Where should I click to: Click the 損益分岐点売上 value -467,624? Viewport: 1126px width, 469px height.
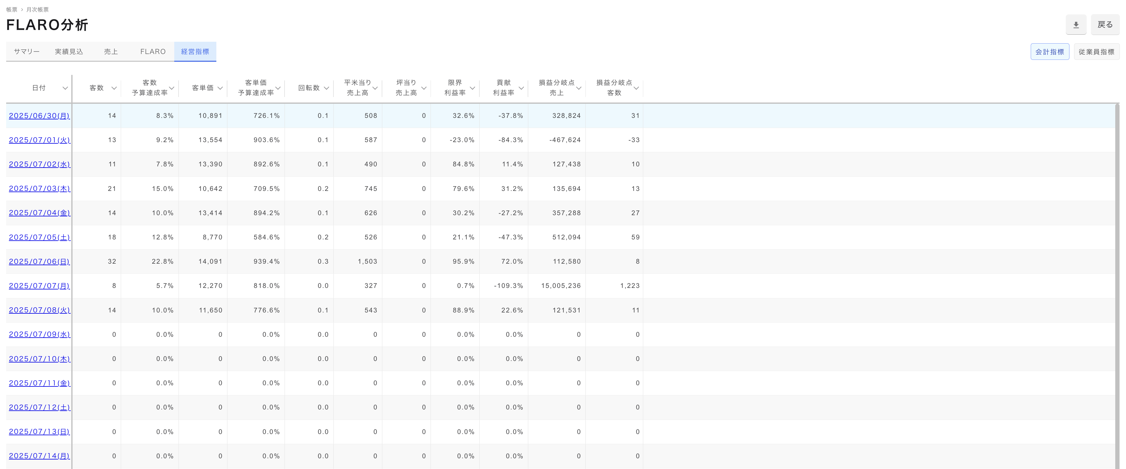(x=565, y=140)
